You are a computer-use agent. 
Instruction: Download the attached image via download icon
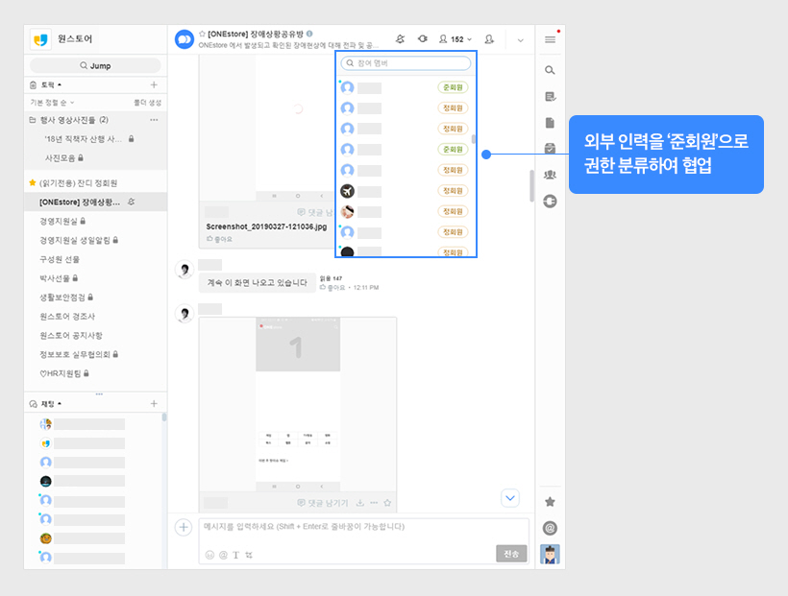pos(359,502)
